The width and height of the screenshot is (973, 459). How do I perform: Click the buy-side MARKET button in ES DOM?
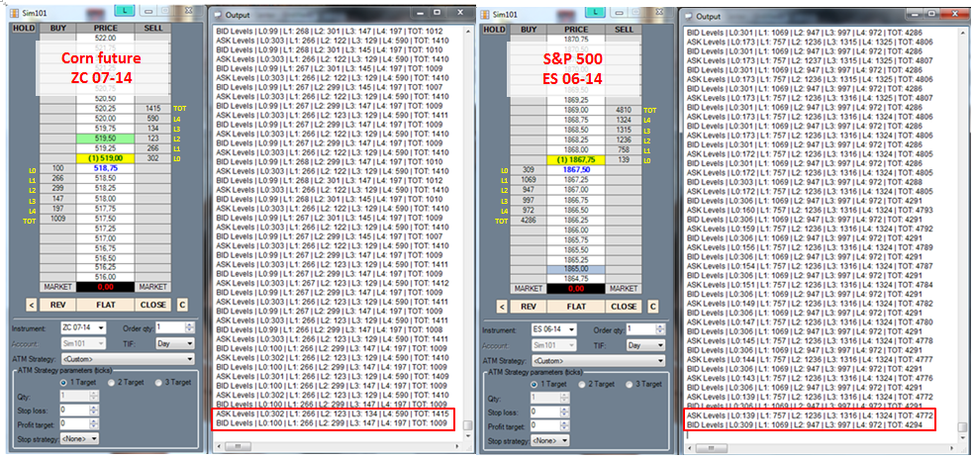coord(529,289)
